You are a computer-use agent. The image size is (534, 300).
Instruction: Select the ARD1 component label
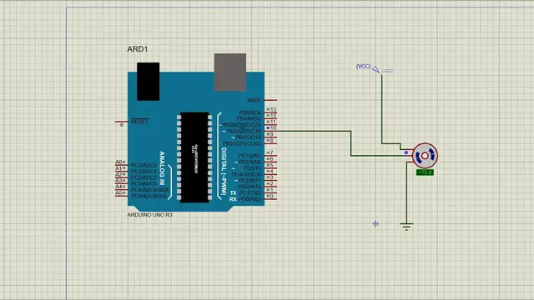pyautogui.click(x=138, y=49)
